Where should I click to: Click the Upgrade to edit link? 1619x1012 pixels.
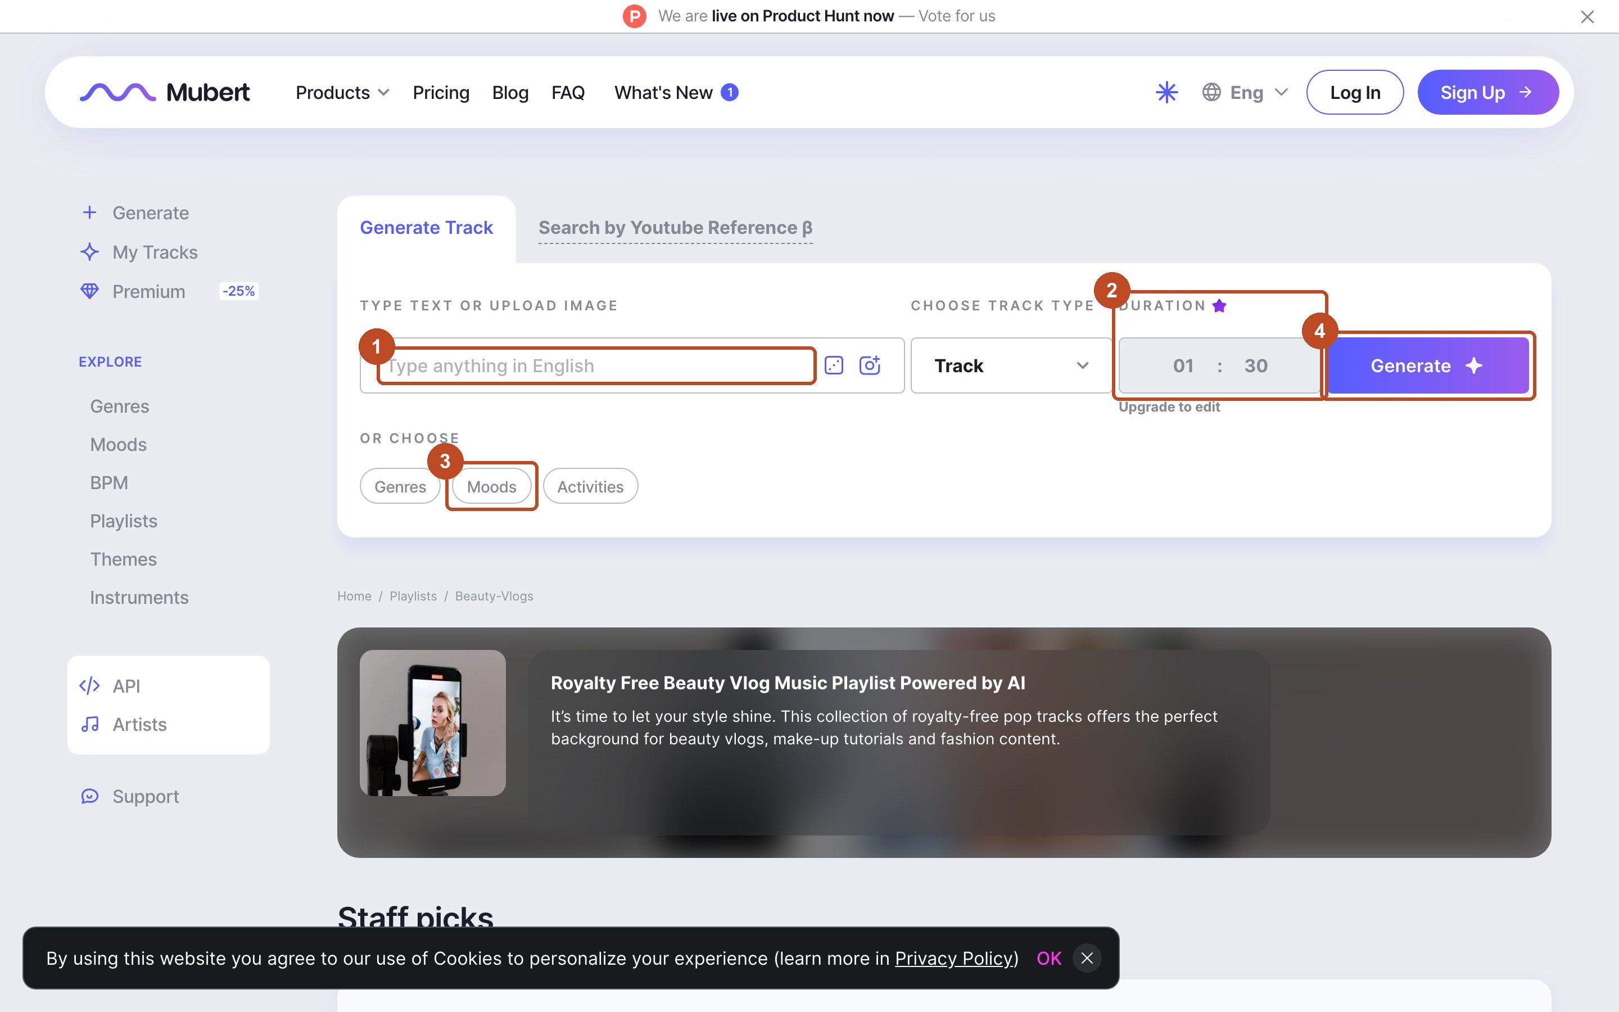coord(1169,407)
